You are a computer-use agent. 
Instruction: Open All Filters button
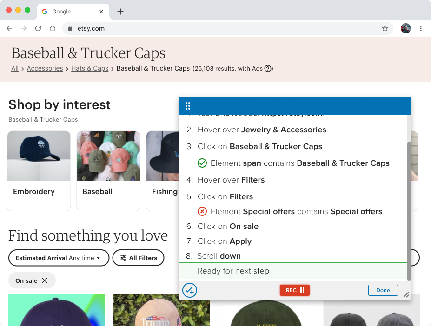click(x=138, y=258)
